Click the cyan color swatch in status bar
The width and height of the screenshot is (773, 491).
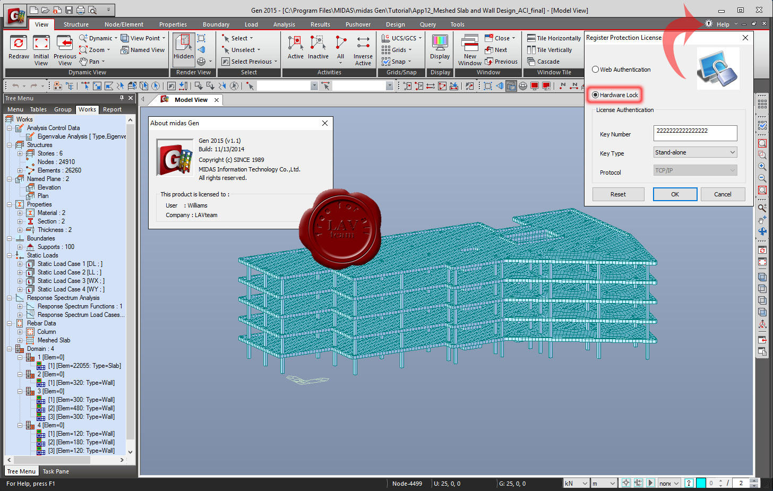pyautogui.click(x=701, y=483)
